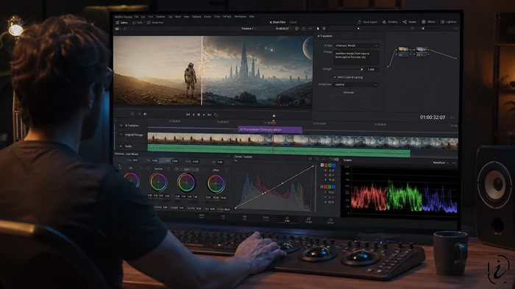The image size is (515, 289).
Task: Open the Help menu
Action: click(252, 16)
